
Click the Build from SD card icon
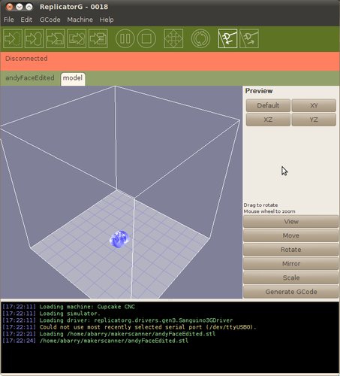coord(77,38)
